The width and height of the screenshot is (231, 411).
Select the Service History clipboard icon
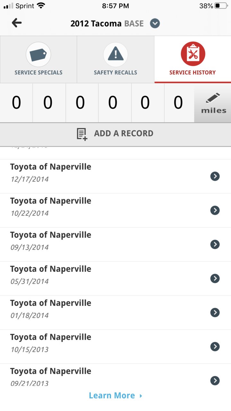(x=193, y=54)
